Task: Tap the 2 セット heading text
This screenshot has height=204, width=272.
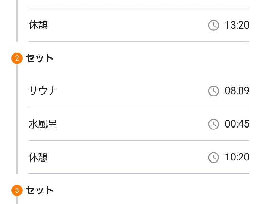Action: pos(39,58)
